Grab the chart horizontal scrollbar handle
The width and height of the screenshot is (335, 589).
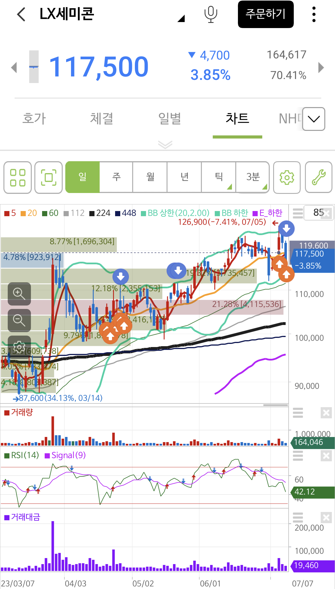pyautogui.click(x=275, y=405)
